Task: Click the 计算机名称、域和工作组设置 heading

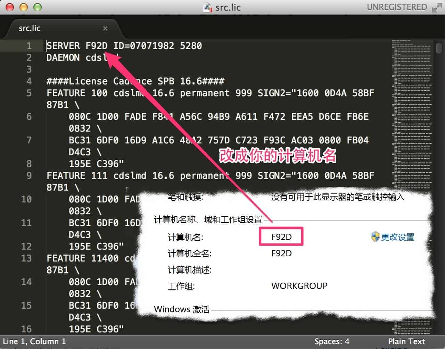Action: [x=208, y=219]
